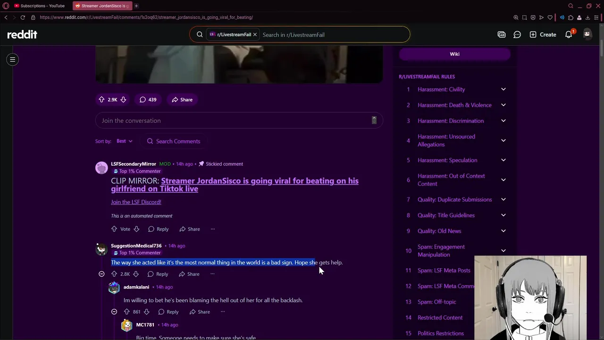Open the Sort by Best dropdown

pyautogui.click(x=125, y=141)
